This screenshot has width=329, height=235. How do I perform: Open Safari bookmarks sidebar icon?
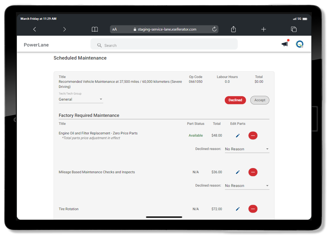(x=95, y=29)
